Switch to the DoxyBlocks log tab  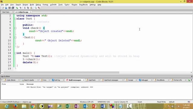(160, 80)
